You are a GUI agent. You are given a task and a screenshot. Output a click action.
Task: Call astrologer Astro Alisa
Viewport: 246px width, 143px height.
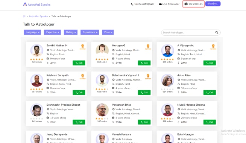pos(210,93)
